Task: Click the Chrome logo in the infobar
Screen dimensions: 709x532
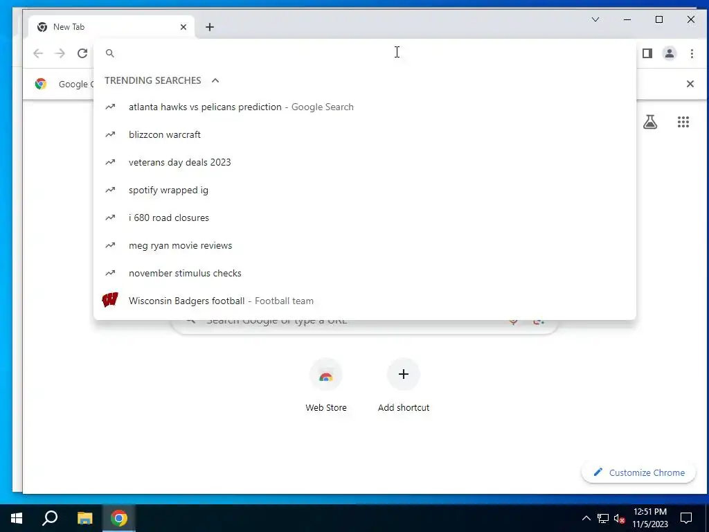Action: [41, 84]
